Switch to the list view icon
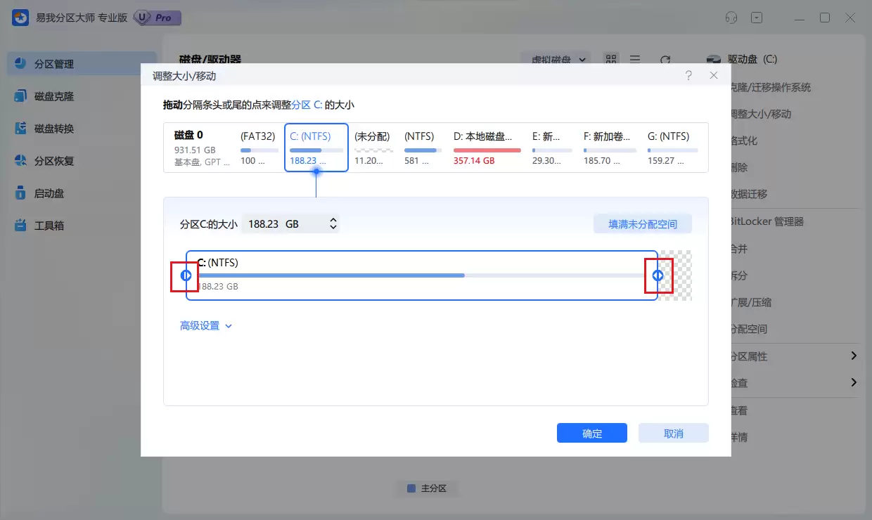This screenshot has width=872, height=520. (634, 60)
